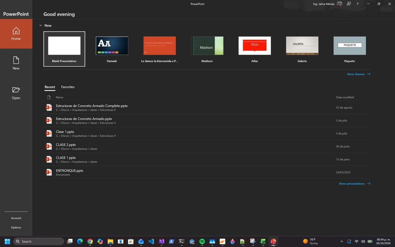The width and height of the screenshot is (395, 247).
Task: Collapse the New templates section
Action: click(x=41, y=25)
